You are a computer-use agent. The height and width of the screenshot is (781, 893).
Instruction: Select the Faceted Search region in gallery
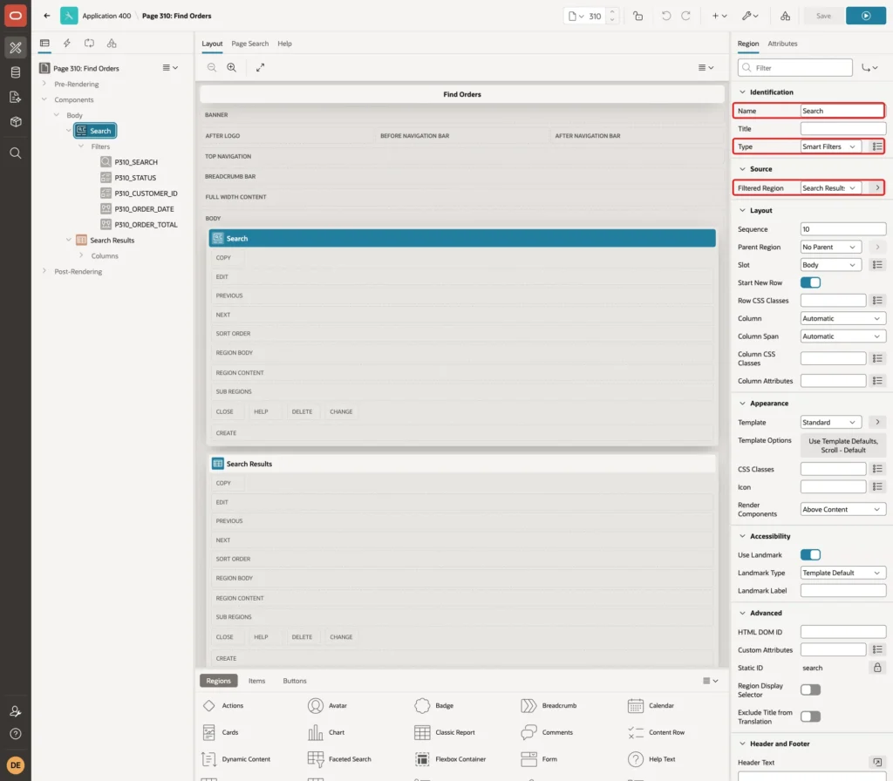(339, 759)
